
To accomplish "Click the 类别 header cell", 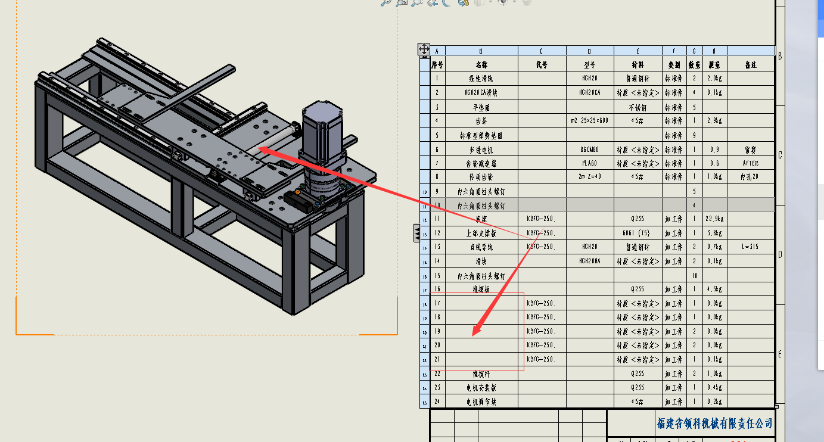I will (674, 64).
